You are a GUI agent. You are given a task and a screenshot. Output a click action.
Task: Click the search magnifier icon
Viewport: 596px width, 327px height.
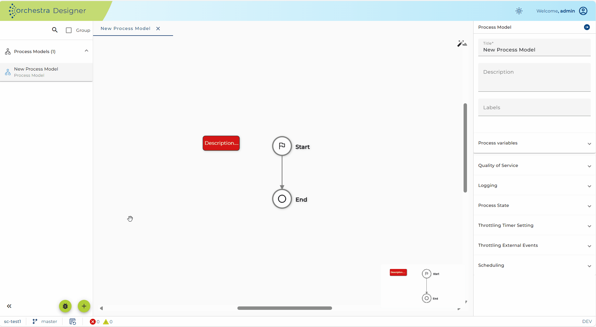tap(55, 30)
